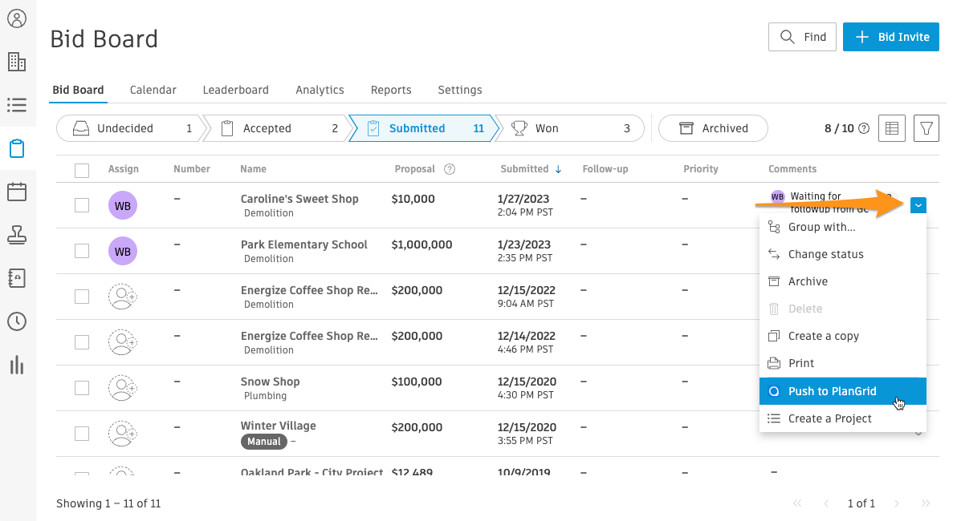This screenshot has width=957, height=521.
Task: Select Push to PlanGrid menu item
Action: point(842,391)
